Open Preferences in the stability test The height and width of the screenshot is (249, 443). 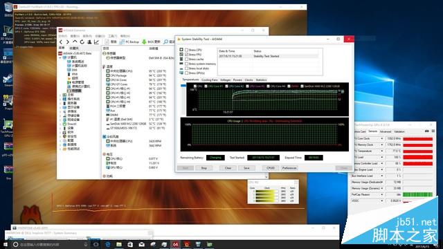(x=289, y=168)
